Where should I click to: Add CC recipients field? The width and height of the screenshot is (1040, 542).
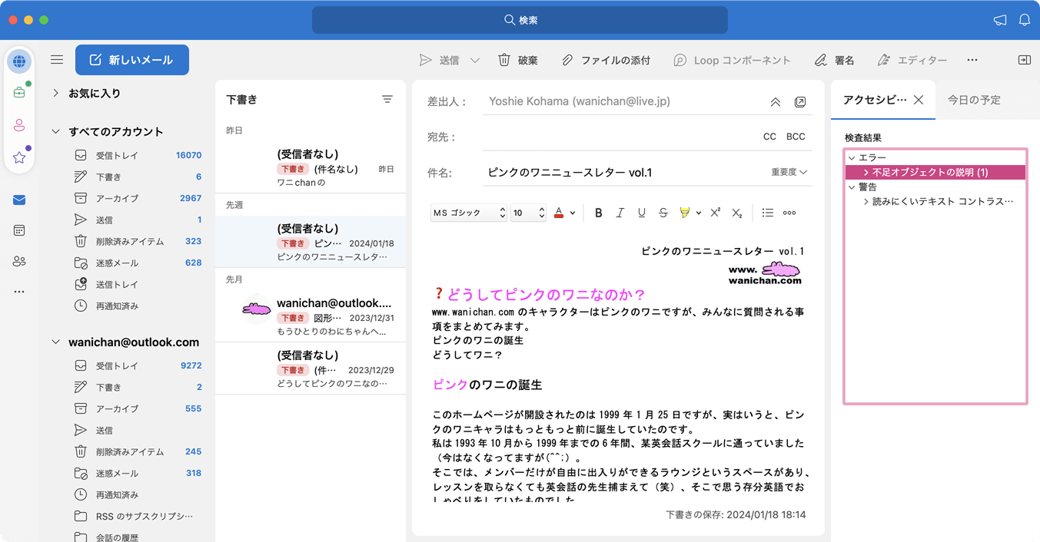click(x=769, y=137)
